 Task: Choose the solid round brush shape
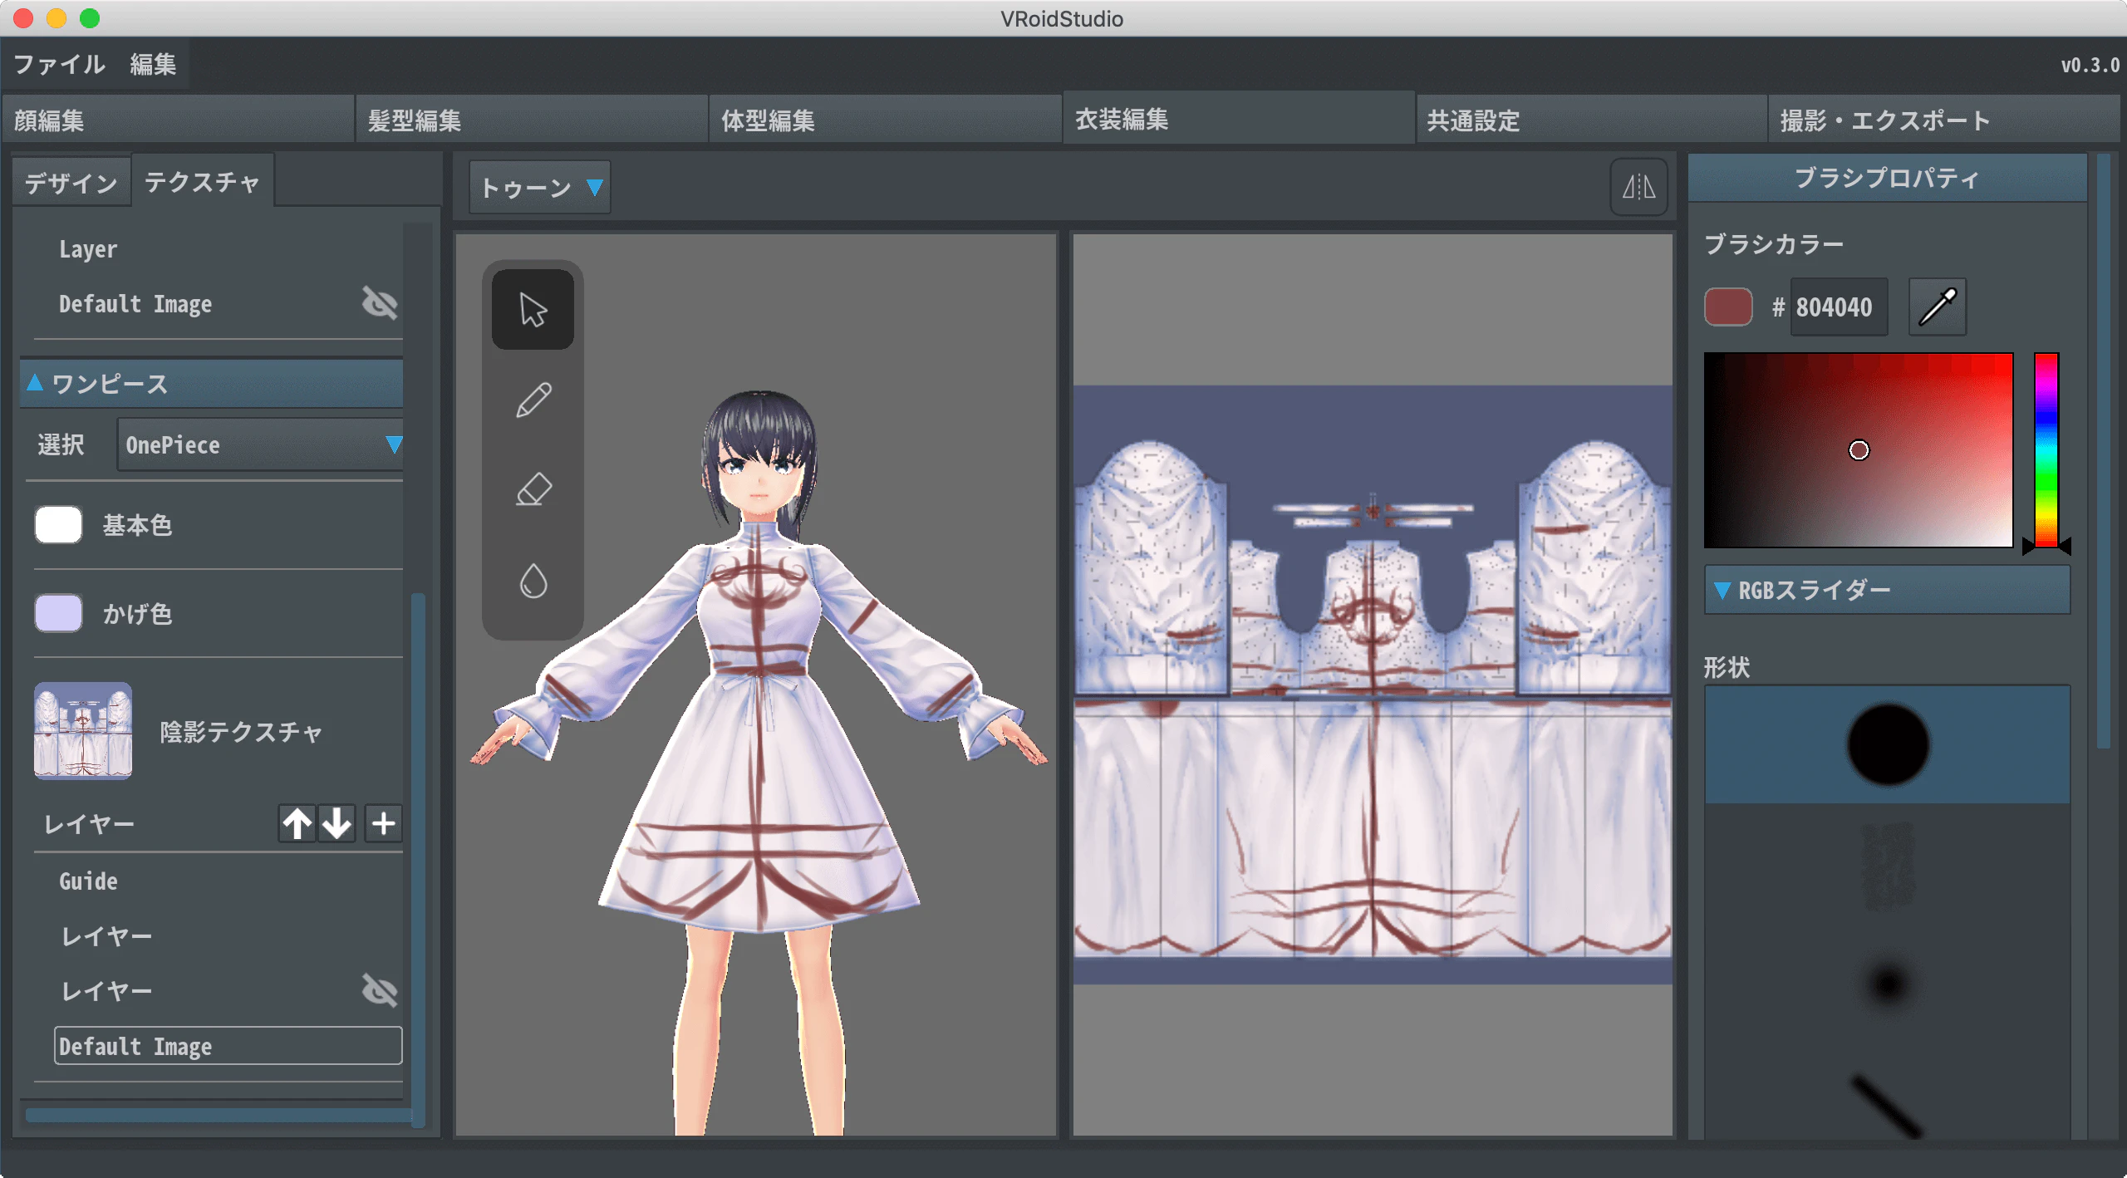(1887, 744)
